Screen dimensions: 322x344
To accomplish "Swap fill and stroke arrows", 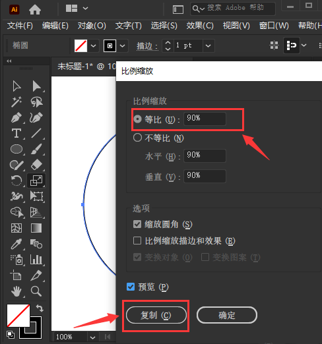I will point(40,308).
